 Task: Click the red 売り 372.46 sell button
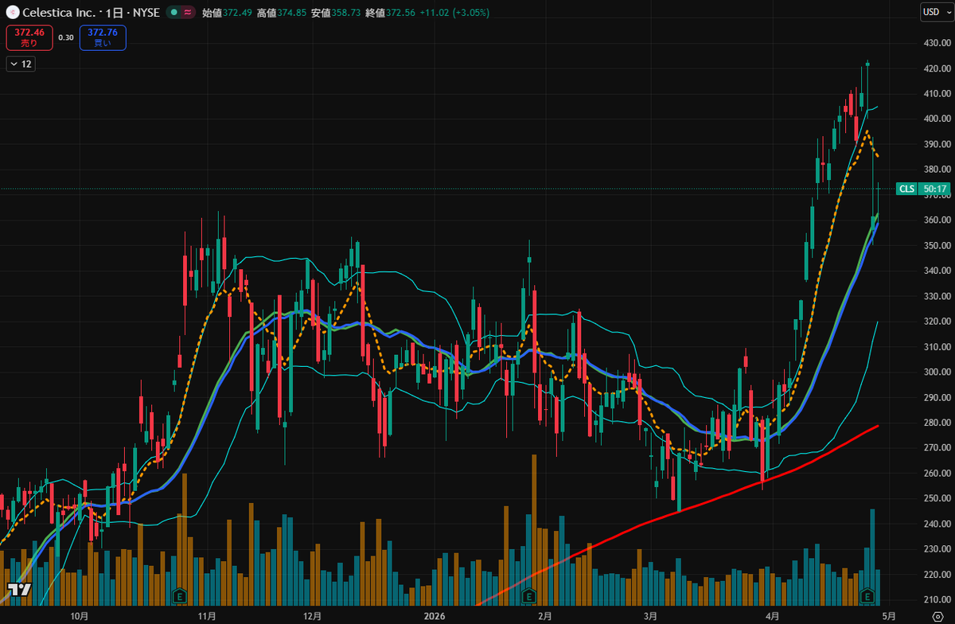(x=29, y=37)
